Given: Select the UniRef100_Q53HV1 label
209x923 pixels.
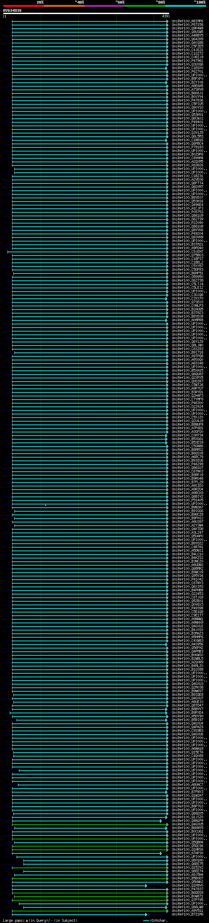Looking at the screenshot, I should pyautogui.click(x=187, y=115).
